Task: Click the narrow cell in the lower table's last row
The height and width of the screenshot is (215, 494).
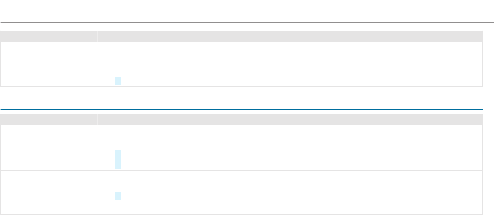Action: tap(49, 192)
